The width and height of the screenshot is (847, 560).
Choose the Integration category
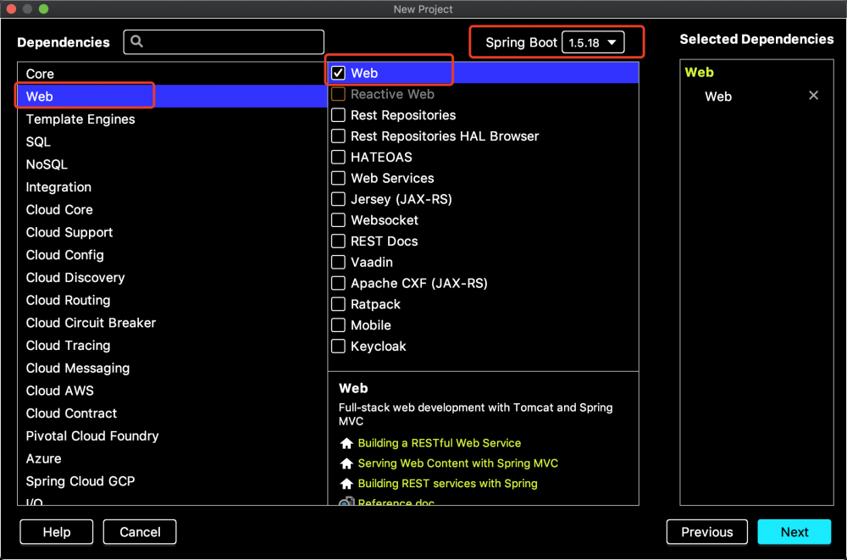[172, 187]
